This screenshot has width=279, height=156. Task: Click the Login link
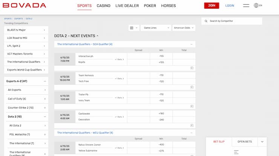pyautogui.click(x=230, y=6)
